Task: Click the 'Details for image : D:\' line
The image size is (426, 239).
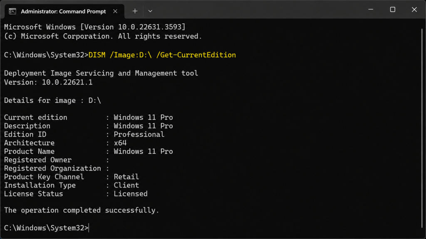Action: click(52, 100)
